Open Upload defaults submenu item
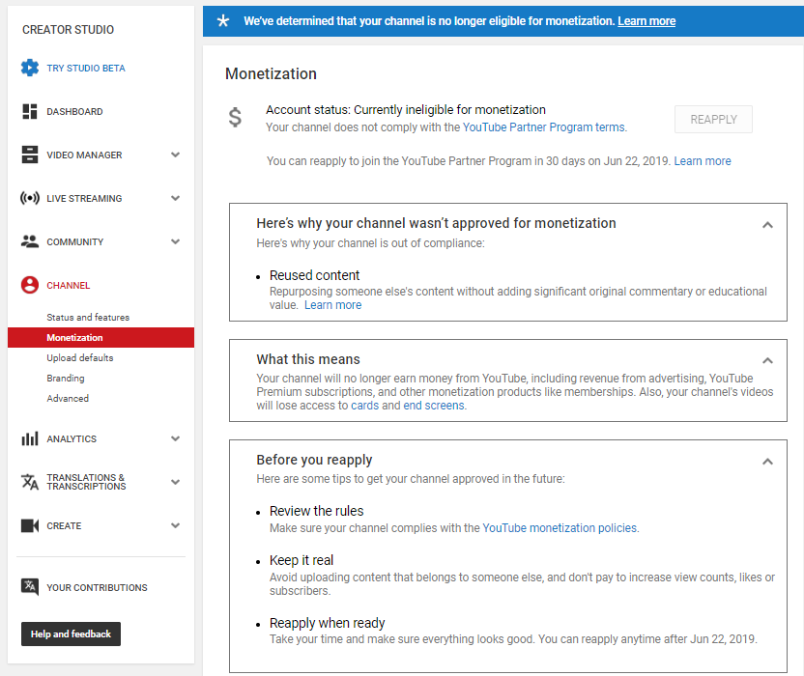The height and width of the screenshot is (676, 804). coord(80,357)
